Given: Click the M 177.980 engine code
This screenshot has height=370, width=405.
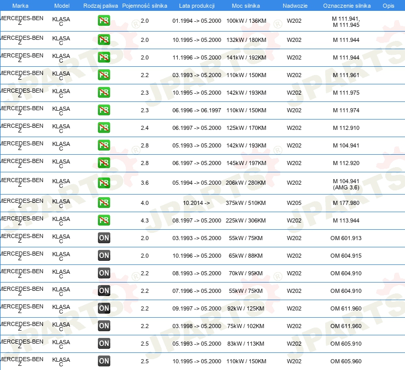Looking at the screenshot, I should 345,203.
